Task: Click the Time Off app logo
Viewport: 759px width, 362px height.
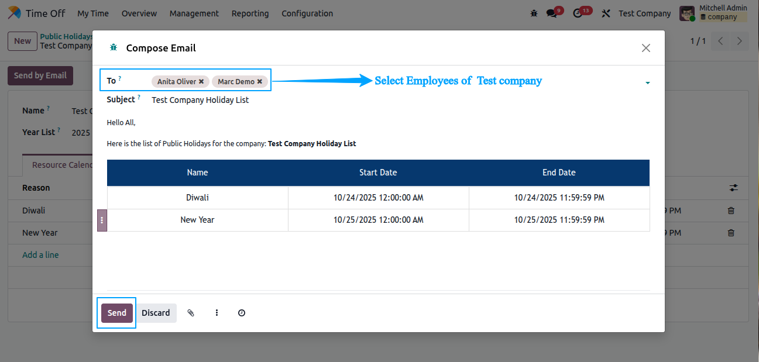Action: point(14,13)
